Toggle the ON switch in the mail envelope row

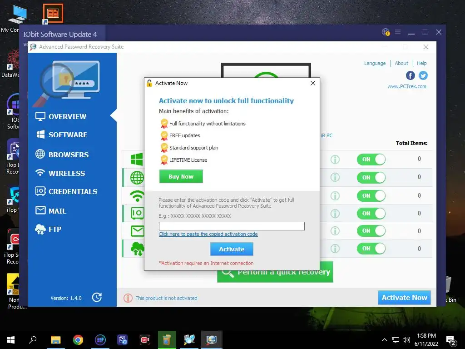[371, 230]
